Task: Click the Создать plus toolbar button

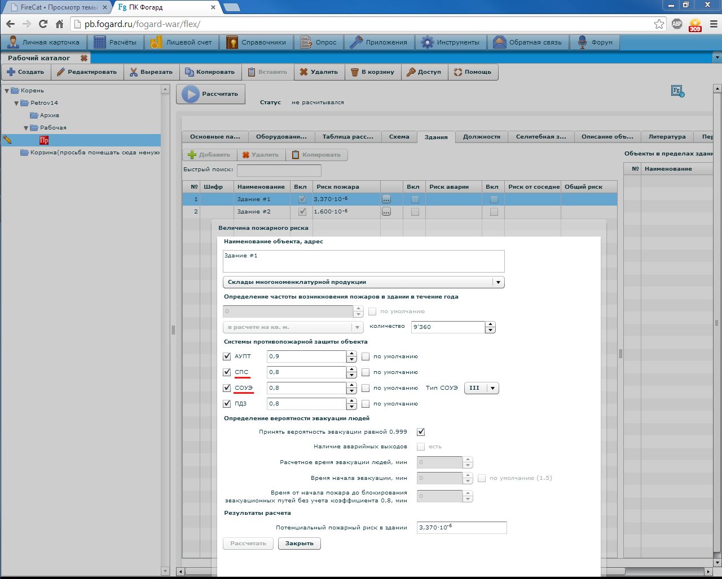Action: coord(26,72)
